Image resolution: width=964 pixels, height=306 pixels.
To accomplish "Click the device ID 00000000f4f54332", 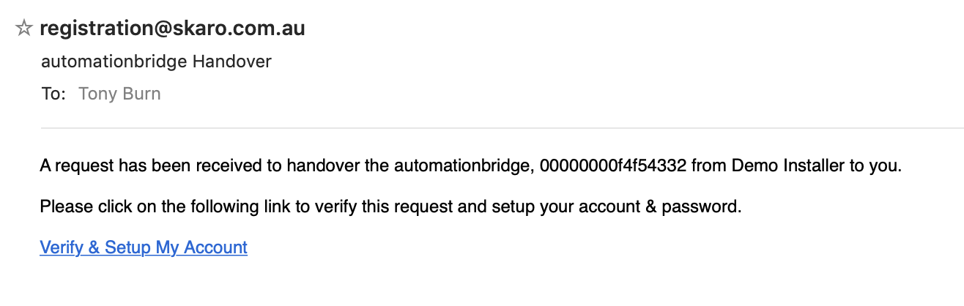I will 612,166.
